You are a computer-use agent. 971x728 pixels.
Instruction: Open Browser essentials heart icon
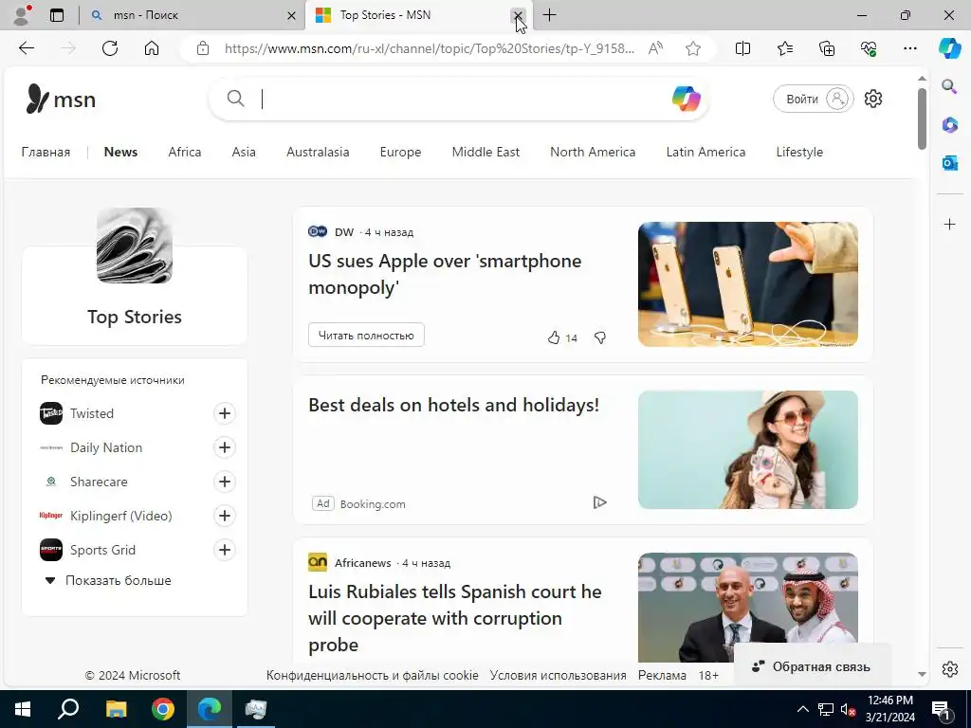[869, 48]
